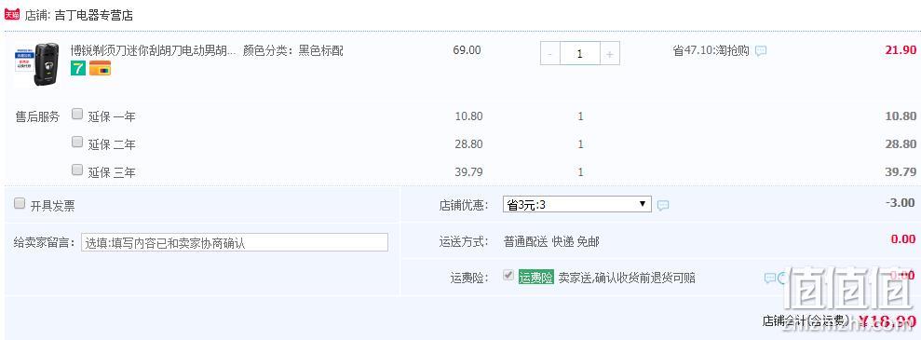Increase quantity with the plus button

(x=610, y=54)
